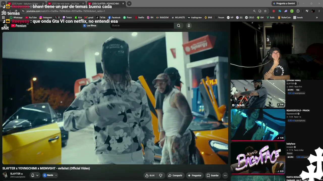The image size is (323, 181).
Task: Open a new browser tab
Action: point(129,4)
